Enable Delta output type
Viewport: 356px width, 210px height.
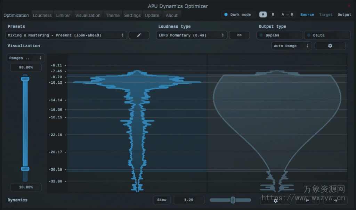pos(327,35)
